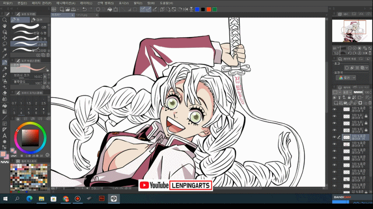Select the active pen tool in toolbox

pos(5,63)
